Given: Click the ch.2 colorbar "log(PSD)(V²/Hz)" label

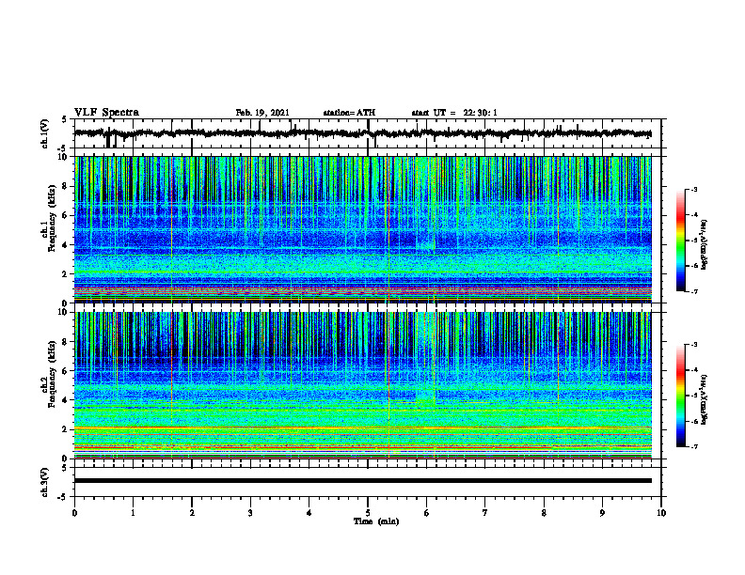Looking at the screenshot, I should point(705,399).
